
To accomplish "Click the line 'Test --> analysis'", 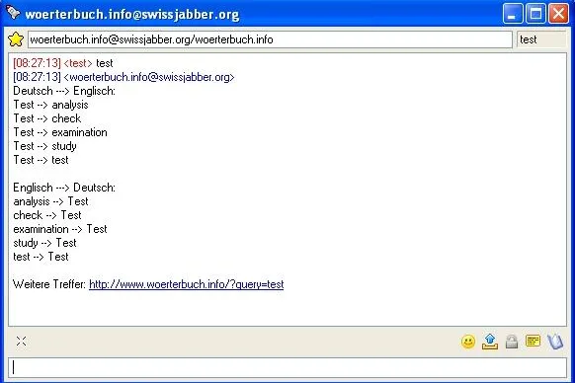I will (50, 105).
